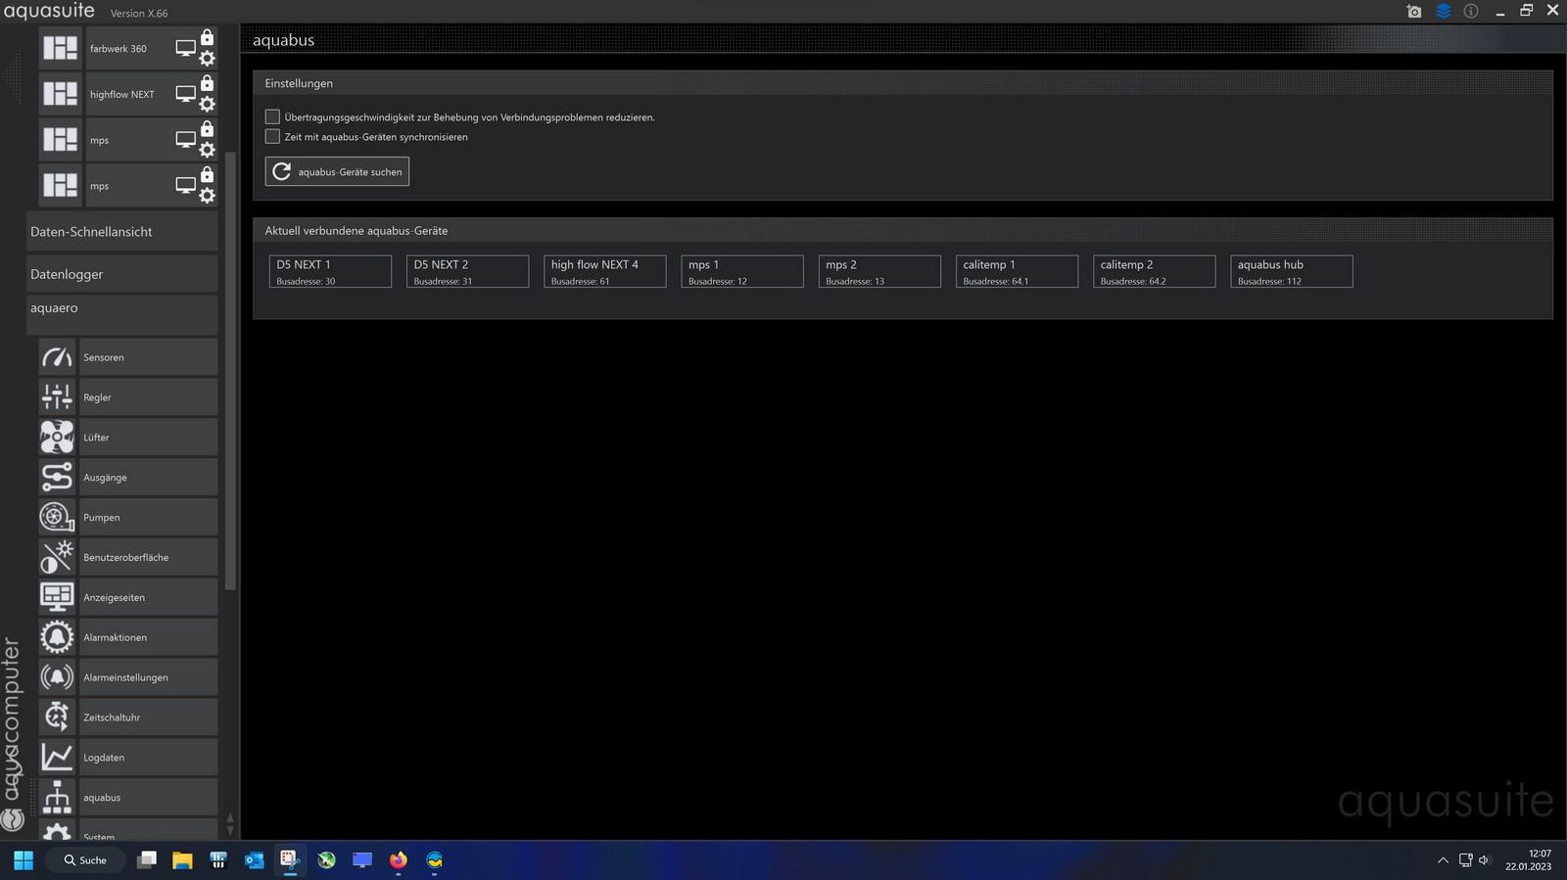Open the Regler sliders icon
Screen dimensions: 1567x880
57,397
